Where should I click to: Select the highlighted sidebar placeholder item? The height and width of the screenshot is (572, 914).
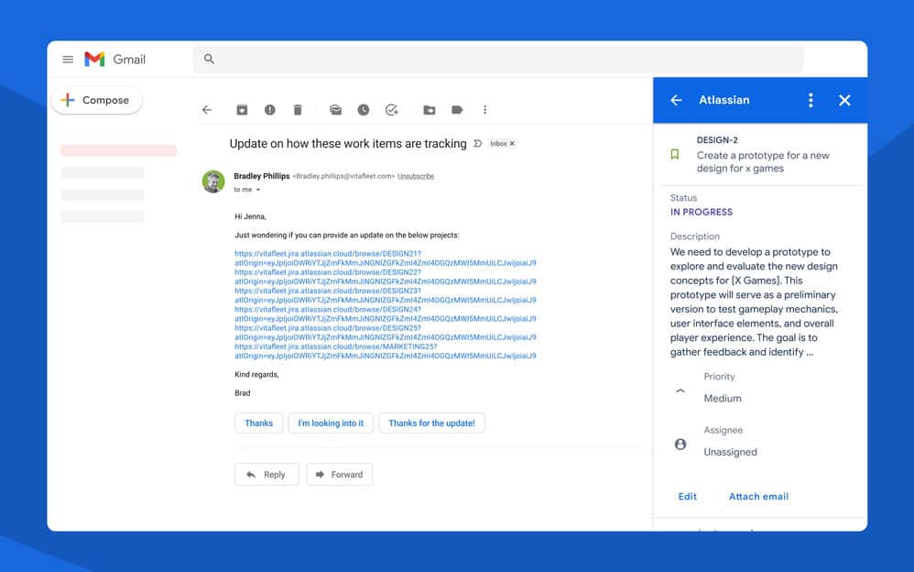click(119, 150)
